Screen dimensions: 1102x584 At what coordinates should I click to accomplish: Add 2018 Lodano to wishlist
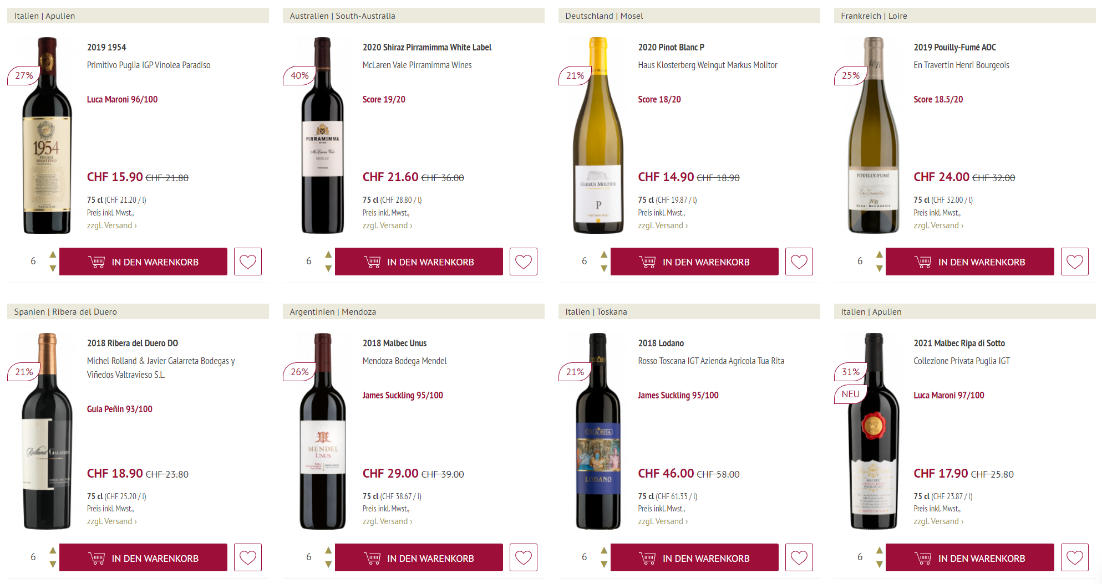(799, 557)
